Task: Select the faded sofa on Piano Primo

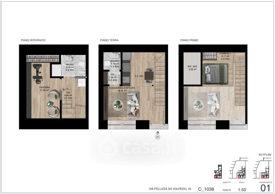Action: pos(213,104)
